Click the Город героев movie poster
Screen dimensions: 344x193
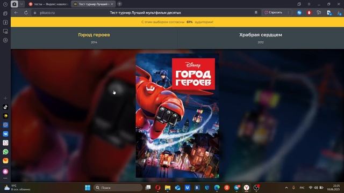(x=177, y=116)
